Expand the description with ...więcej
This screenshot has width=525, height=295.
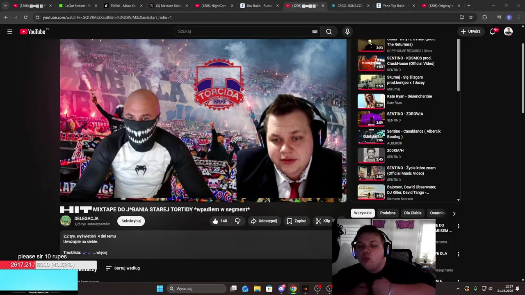pyautogui.click(x=100, y=253)
